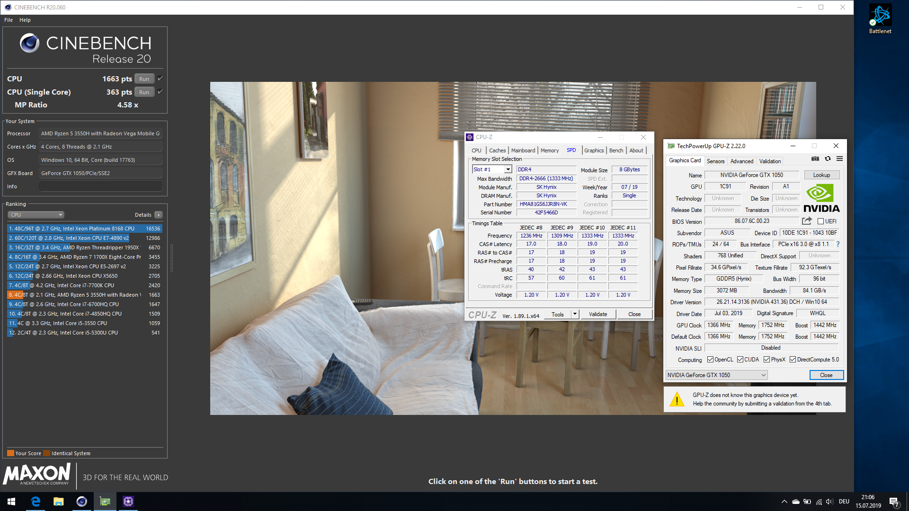Open the GPU-Z hamburger menu
The height and width of the screenshot is (511, 909).
point(839,159)
